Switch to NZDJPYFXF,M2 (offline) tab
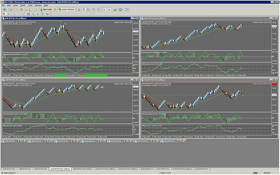The image size is (280, 175). click(128, 169)
